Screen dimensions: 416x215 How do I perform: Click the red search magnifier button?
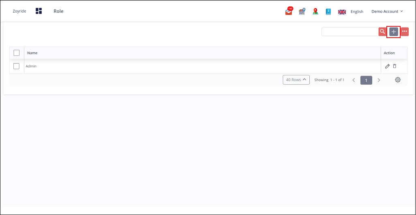point(382,32)
